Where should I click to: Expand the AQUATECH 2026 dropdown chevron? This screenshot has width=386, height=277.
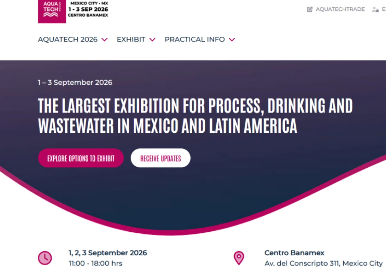pos(104,39)
